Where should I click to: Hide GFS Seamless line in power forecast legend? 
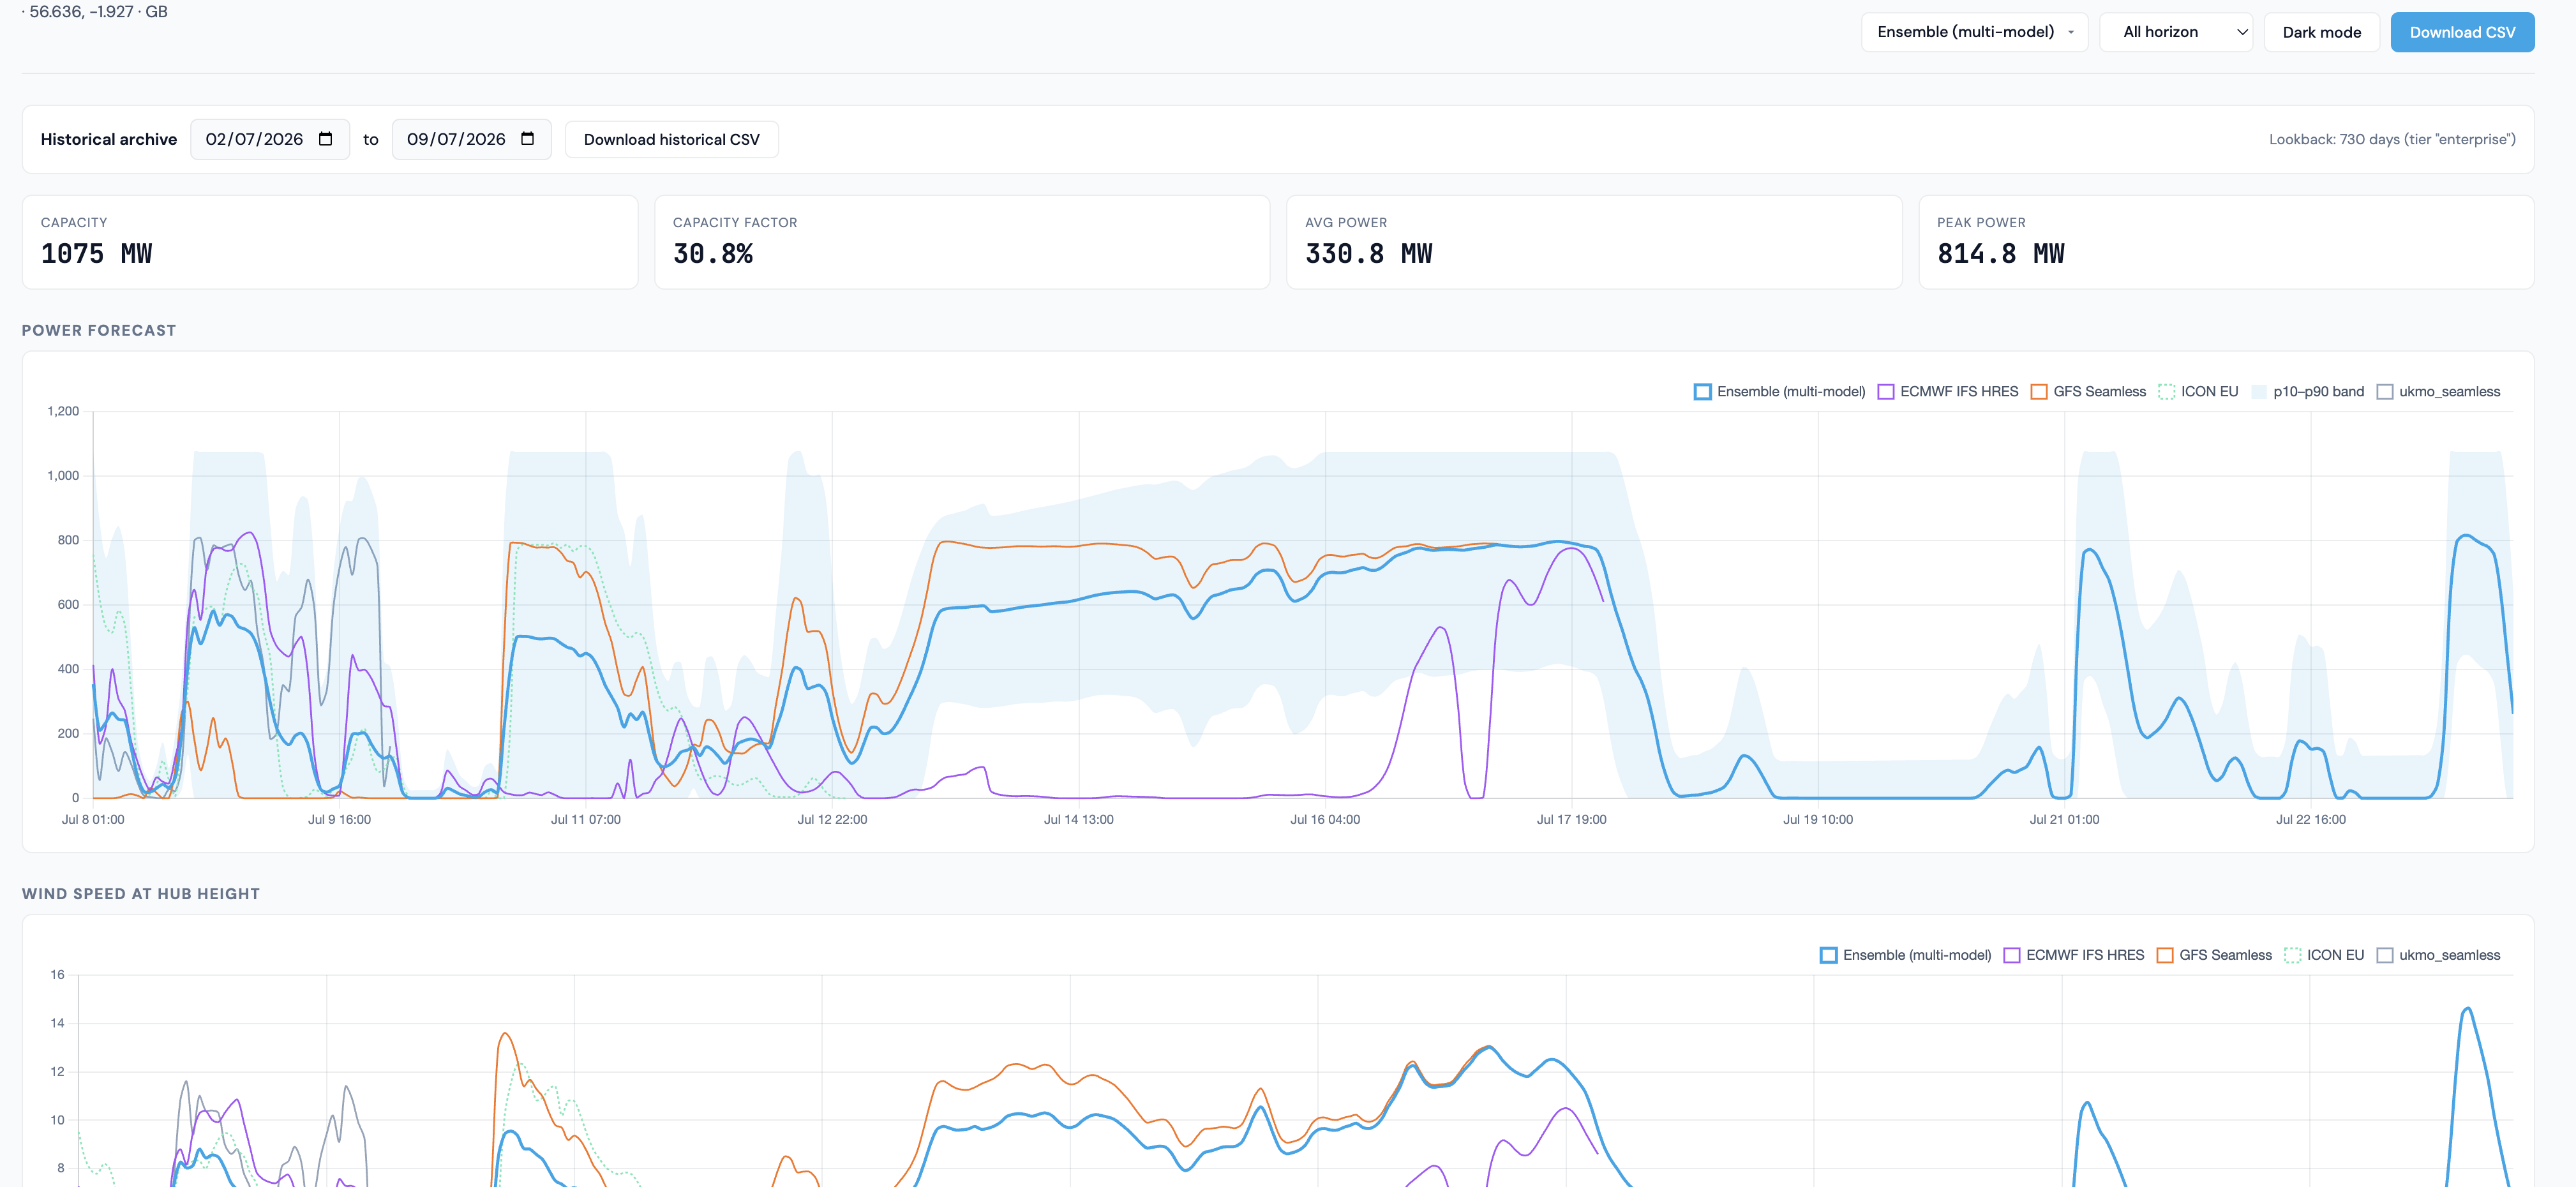(2088, 391)
